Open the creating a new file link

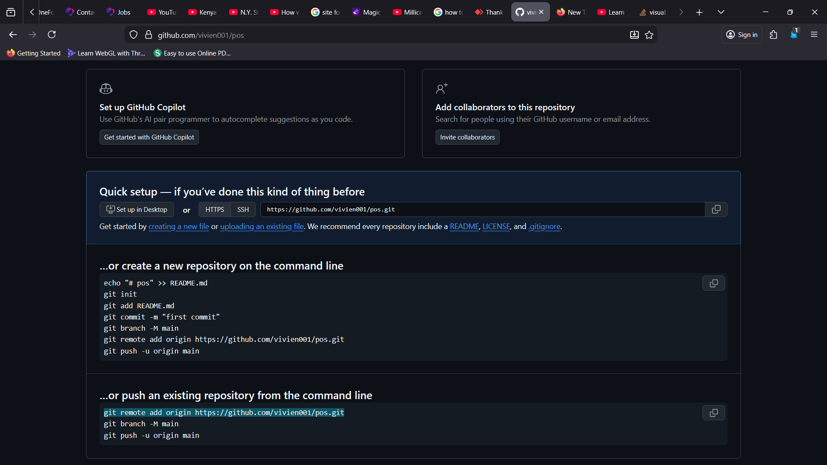(178, 226)
